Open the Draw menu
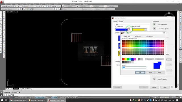 click(41, 4)
